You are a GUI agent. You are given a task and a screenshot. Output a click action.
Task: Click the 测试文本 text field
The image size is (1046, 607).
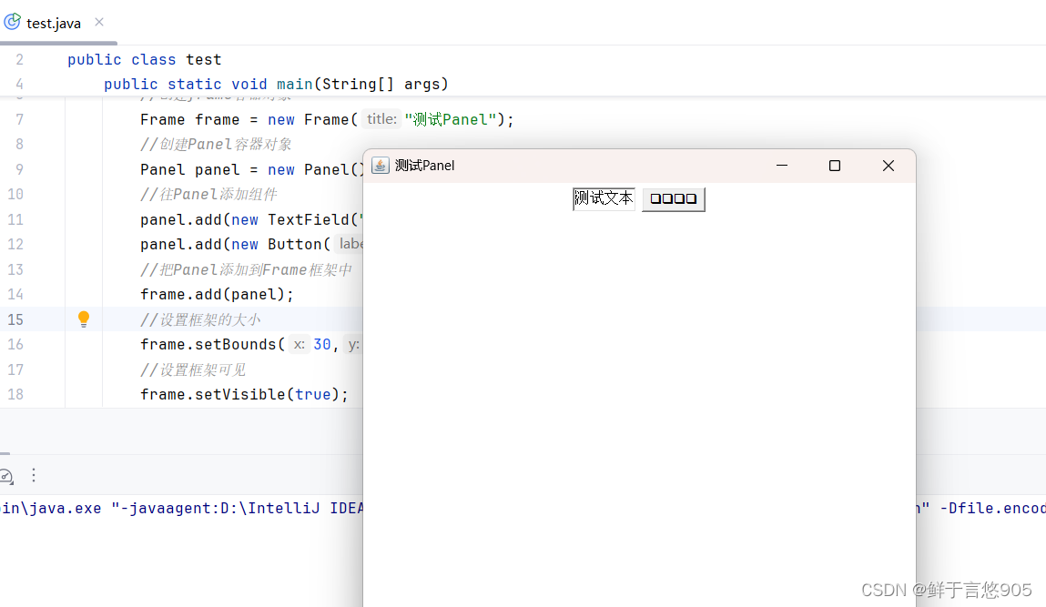pos(604,198)
